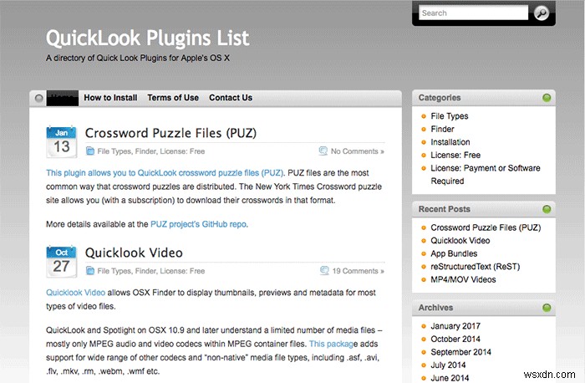Click the Oct 27 calendar date icon
Screen dimensions: 585x383
(61, 262)
